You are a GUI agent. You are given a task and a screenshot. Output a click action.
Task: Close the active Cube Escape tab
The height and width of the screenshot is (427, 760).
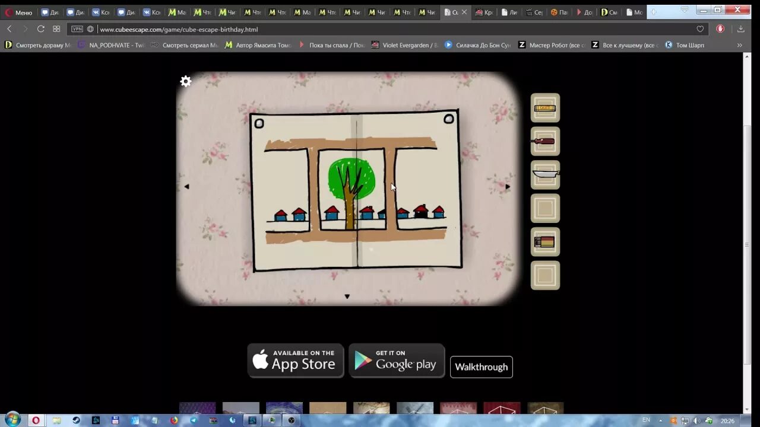point(464,12)
